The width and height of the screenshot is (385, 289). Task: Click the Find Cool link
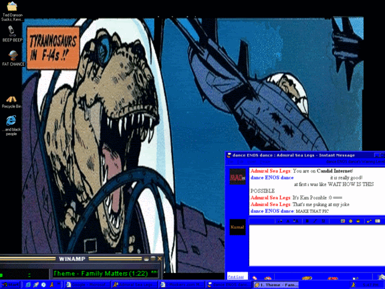click(236, 277)
